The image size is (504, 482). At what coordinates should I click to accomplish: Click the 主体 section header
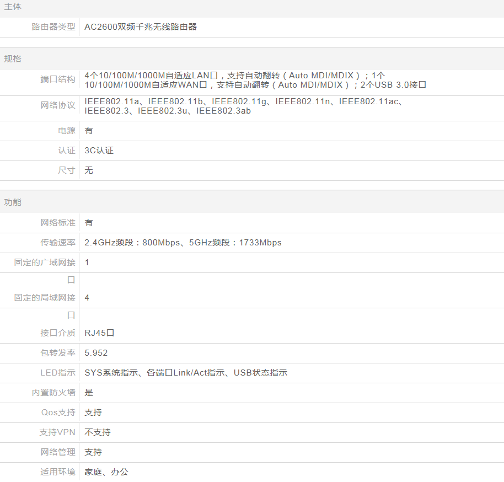tap(13, 7)
